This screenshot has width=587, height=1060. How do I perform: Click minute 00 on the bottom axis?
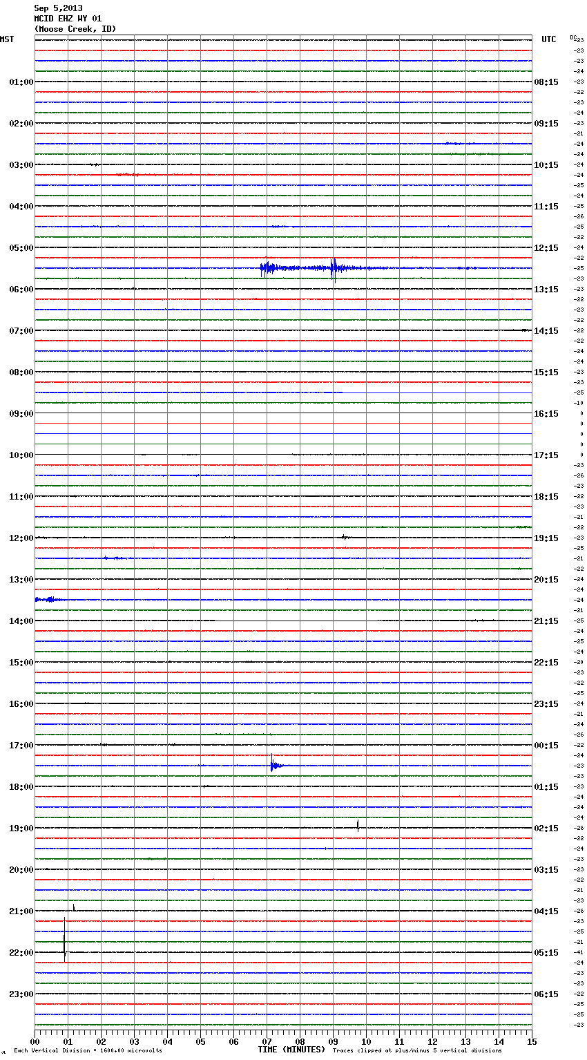[x=35, y=1041]
